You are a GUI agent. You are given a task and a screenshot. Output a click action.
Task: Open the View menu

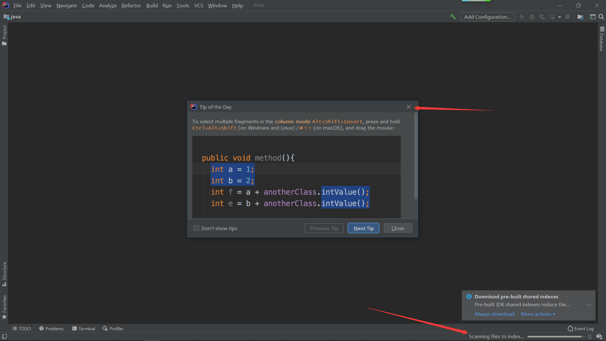(46, 5)
